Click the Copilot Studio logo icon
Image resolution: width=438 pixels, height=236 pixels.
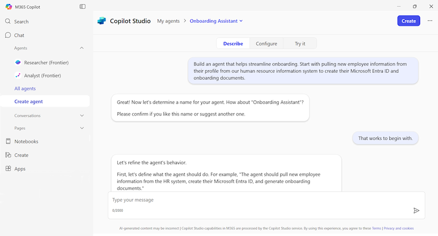click(x=102, y=21)
